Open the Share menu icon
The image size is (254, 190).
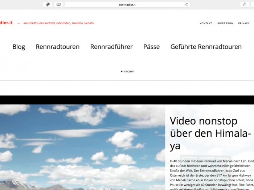(x=245, y=4)
